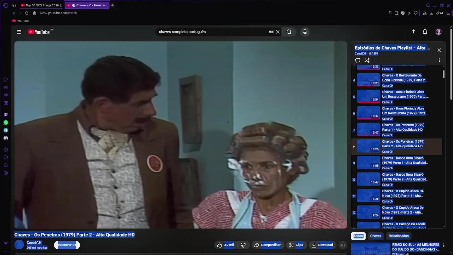Take a snapshot with the capture icon
Viewport: 453px width, 255px height.
(396, 13)
